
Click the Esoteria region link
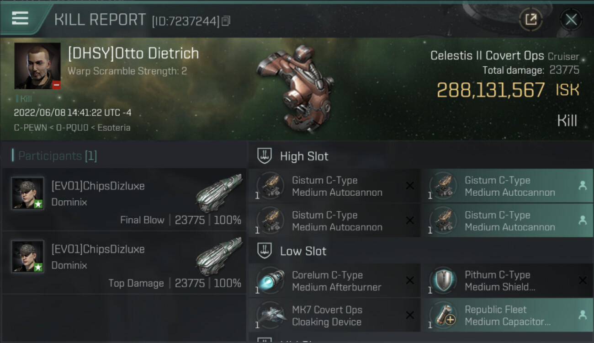(114, 128)
